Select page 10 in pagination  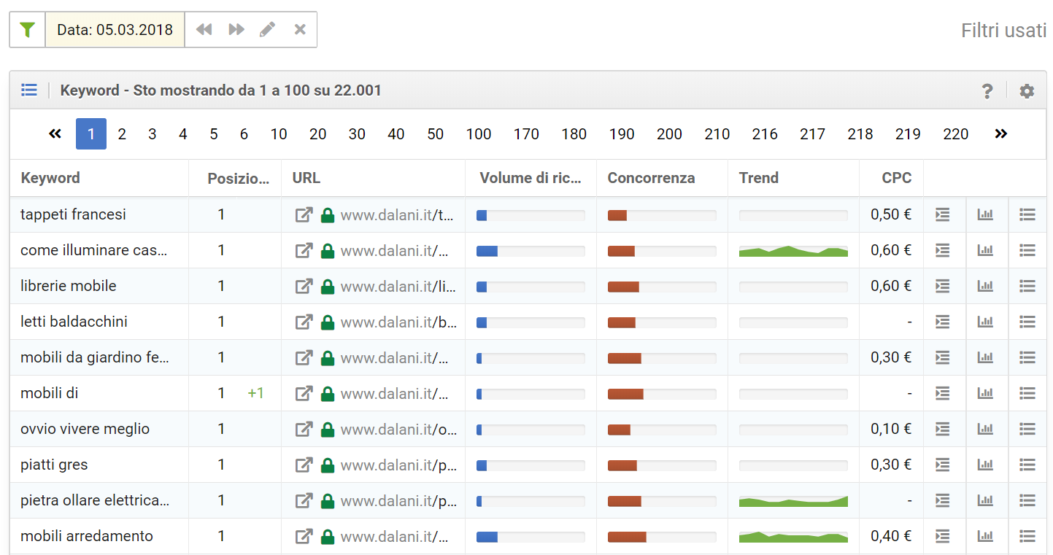tap(279, 134)
